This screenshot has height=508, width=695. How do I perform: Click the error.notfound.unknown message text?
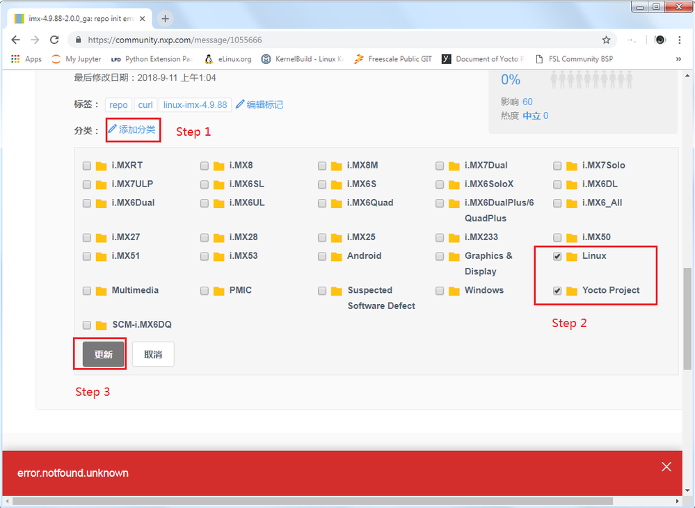72,473
